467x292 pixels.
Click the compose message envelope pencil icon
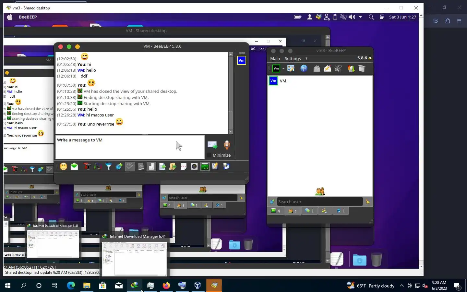pyautogui.click(x=328, y=68)
